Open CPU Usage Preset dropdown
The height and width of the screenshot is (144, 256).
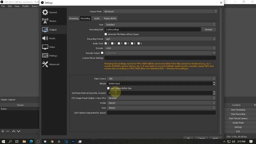[162, 98]
